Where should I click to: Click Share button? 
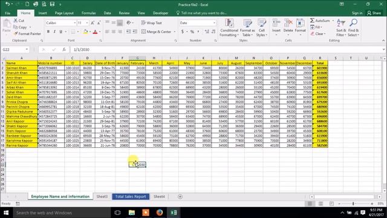(x=374, y=13)
